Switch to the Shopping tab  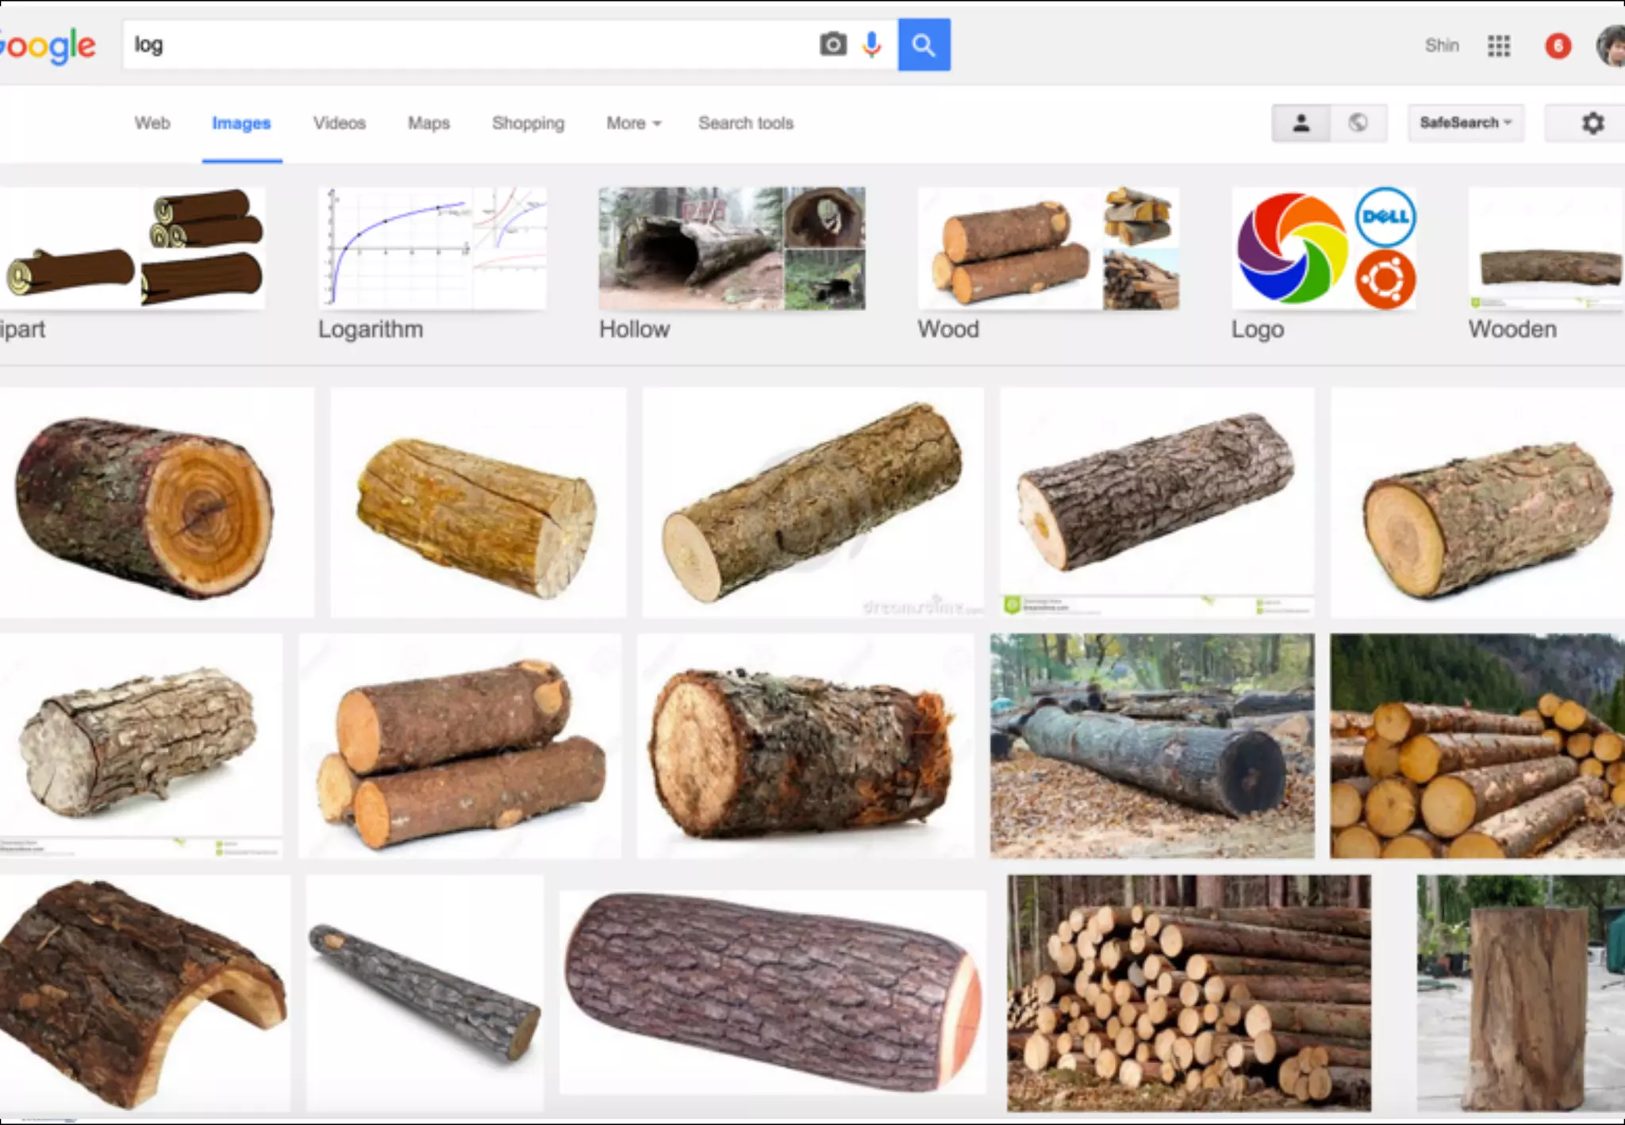528,123
